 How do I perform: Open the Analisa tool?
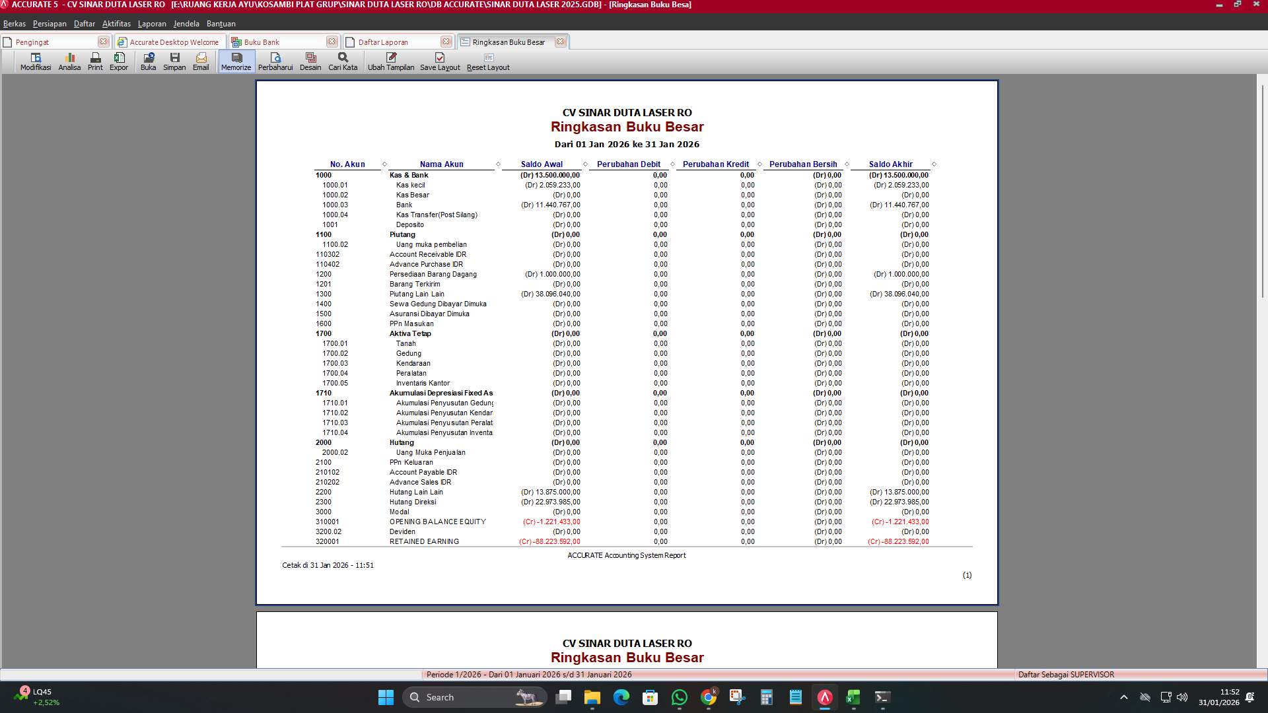coord(69,61)
